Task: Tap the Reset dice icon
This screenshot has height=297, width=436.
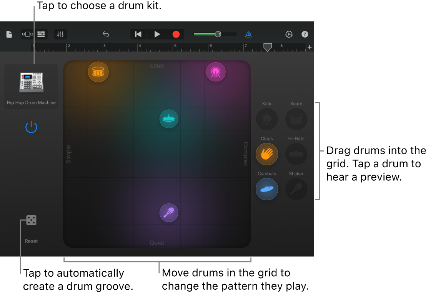Action: [x=31, y=220]
